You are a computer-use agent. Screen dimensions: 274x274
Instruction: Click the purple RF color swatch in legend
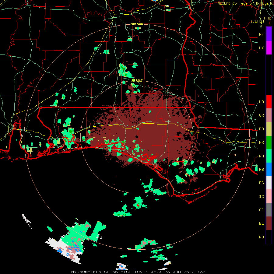click(x=269, y=34)
